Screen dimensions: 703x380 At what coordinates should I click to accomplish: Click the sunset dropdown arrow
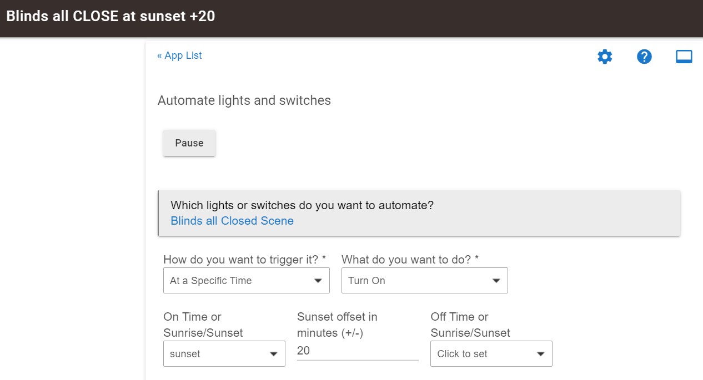[x=274, y=354]
